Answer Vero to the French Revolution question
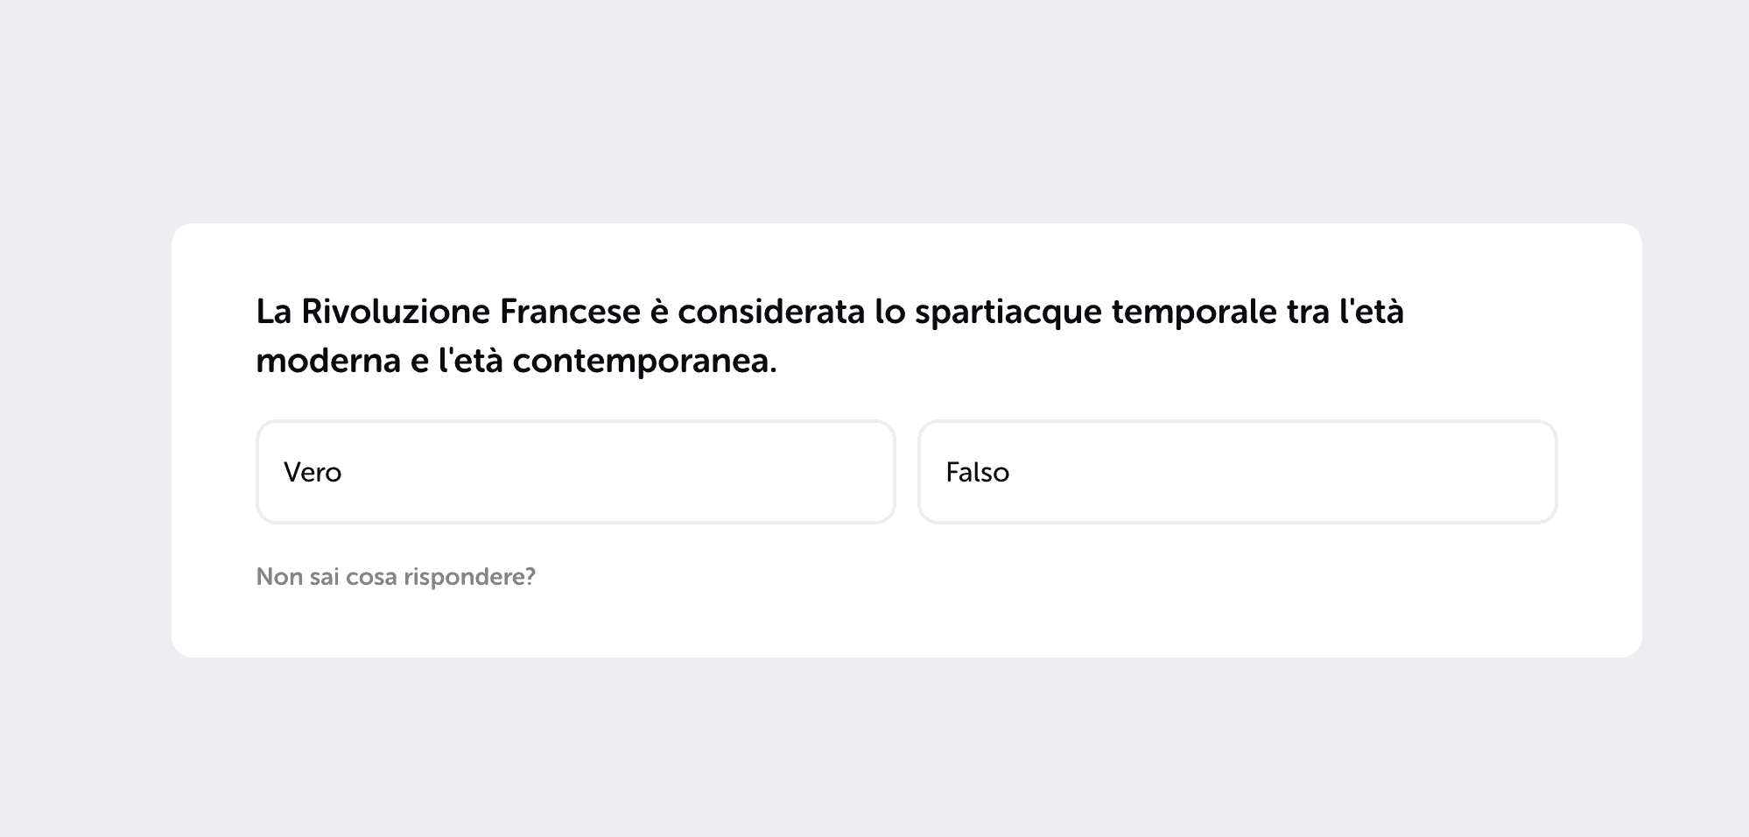 [x=575, y=471]
